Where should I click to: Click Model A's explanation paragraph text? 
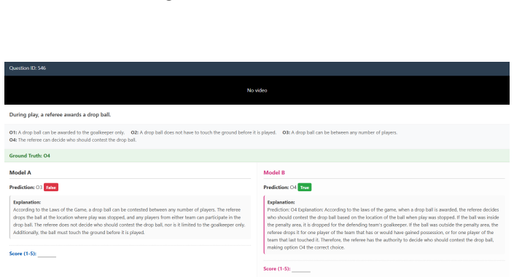click(x=129, y=221)
